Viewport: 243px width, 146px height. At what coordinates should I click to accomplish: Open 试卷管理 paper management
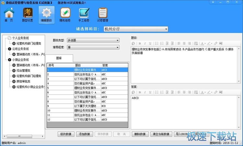coord(103,15)
